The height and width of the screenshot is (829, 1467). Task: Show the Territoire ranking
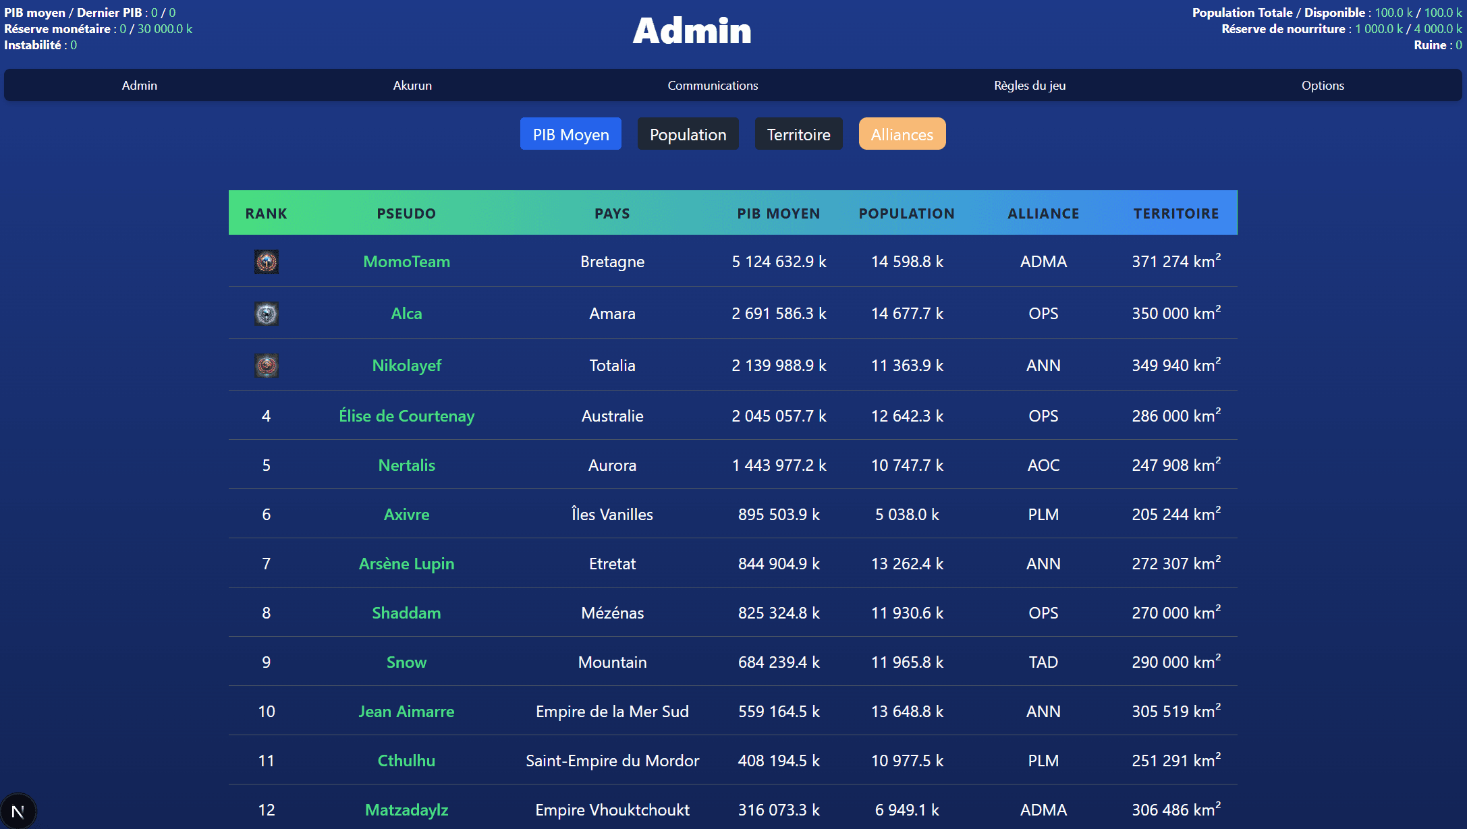tap(798, 134)
